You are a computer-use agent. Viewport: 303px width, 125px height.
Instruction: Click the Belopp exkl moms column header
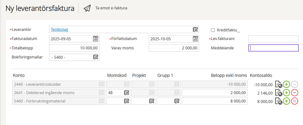click(229, 75)
